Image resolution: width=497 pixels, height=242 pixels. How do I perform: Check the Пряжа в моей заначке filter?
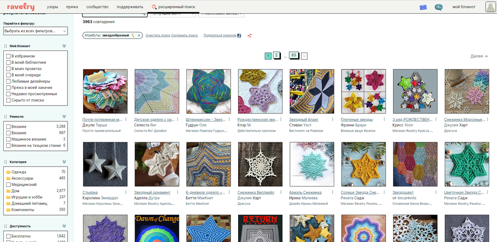[x=8, y=88]
